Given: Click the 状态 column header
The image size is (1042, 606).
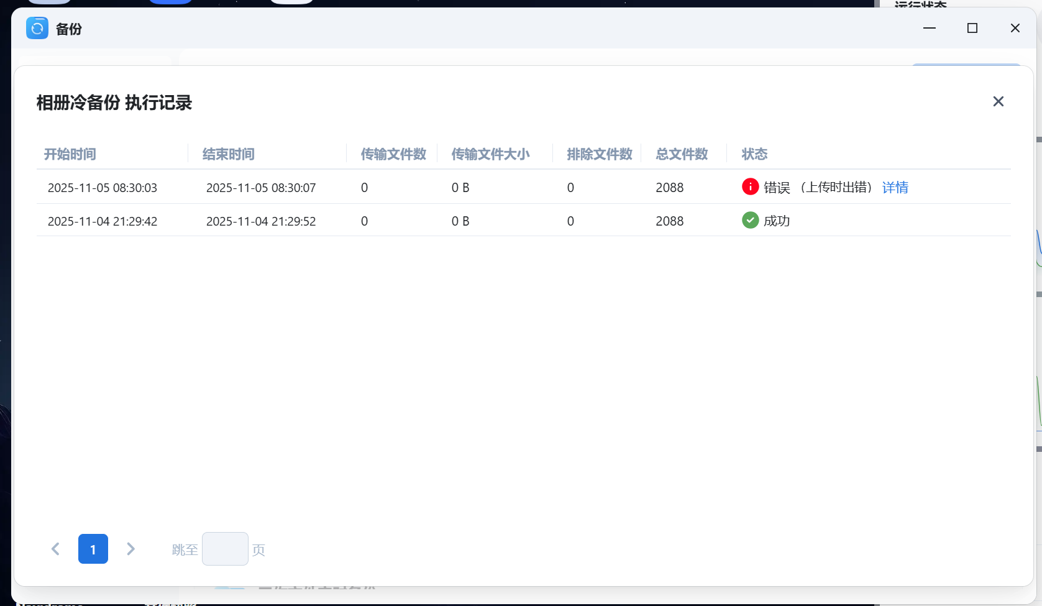Looking at the screenshot, I should click(754, 154).
